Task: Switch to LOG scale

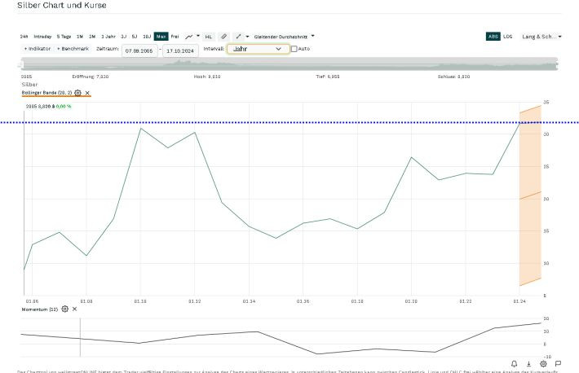Action: (x=508, y=37)
